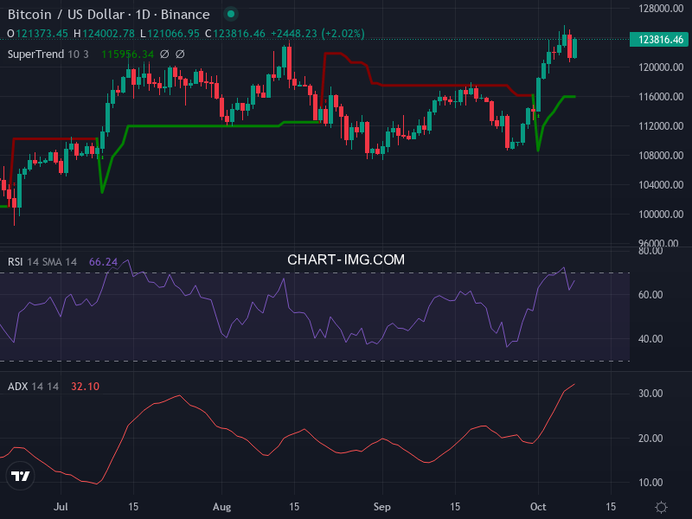Click the Aug label on time axis
Image resolution: width=692 pixels, height=519 pixels.
click(222, 506)
